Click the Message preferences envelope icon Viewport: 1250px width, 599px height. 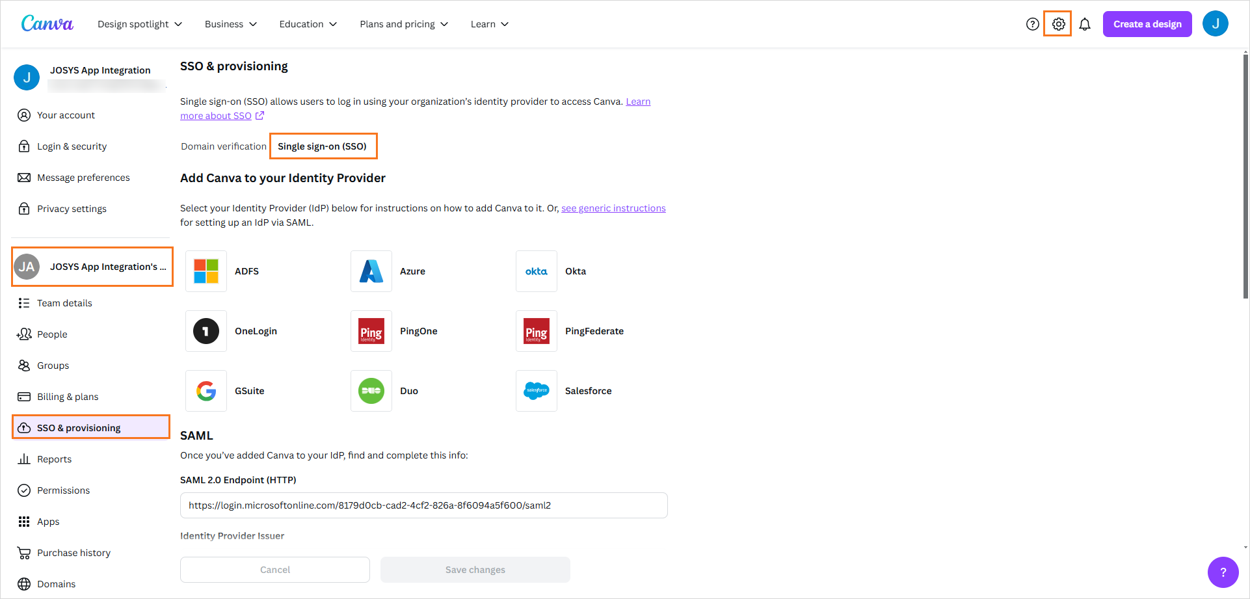[24, 178]
